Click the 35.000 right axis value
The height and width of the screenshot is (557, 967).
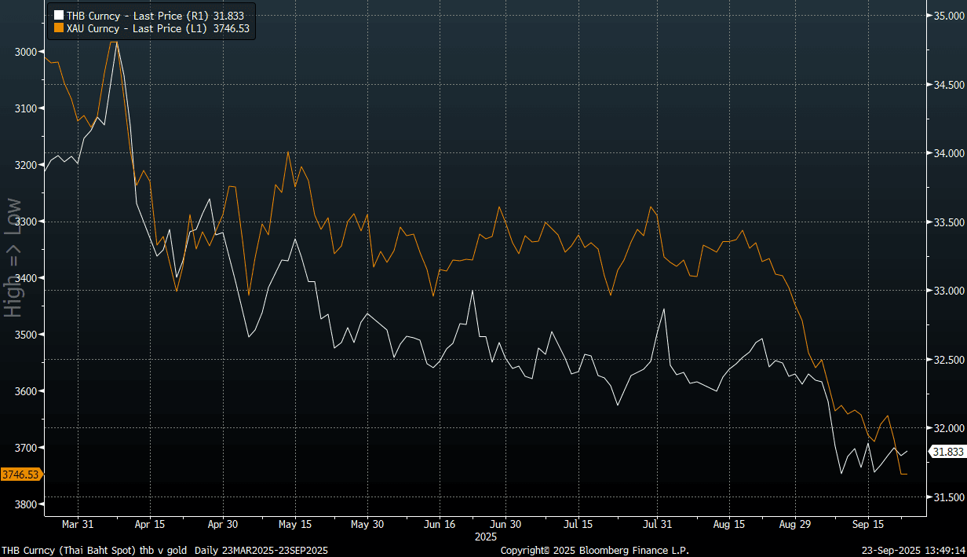pyautogui.click(x=947, y=16)
